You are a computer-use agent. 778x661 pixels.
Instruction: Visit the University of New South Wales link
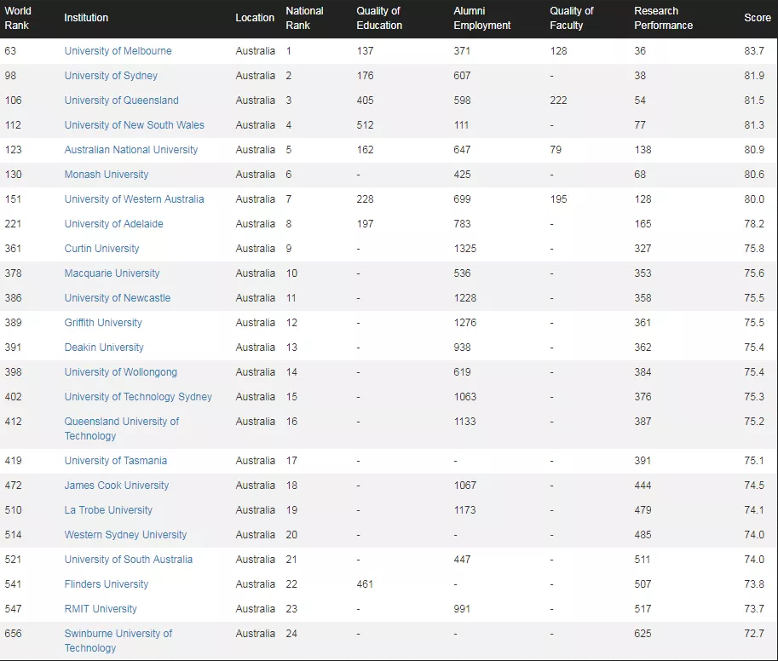(x=134, y=125)
